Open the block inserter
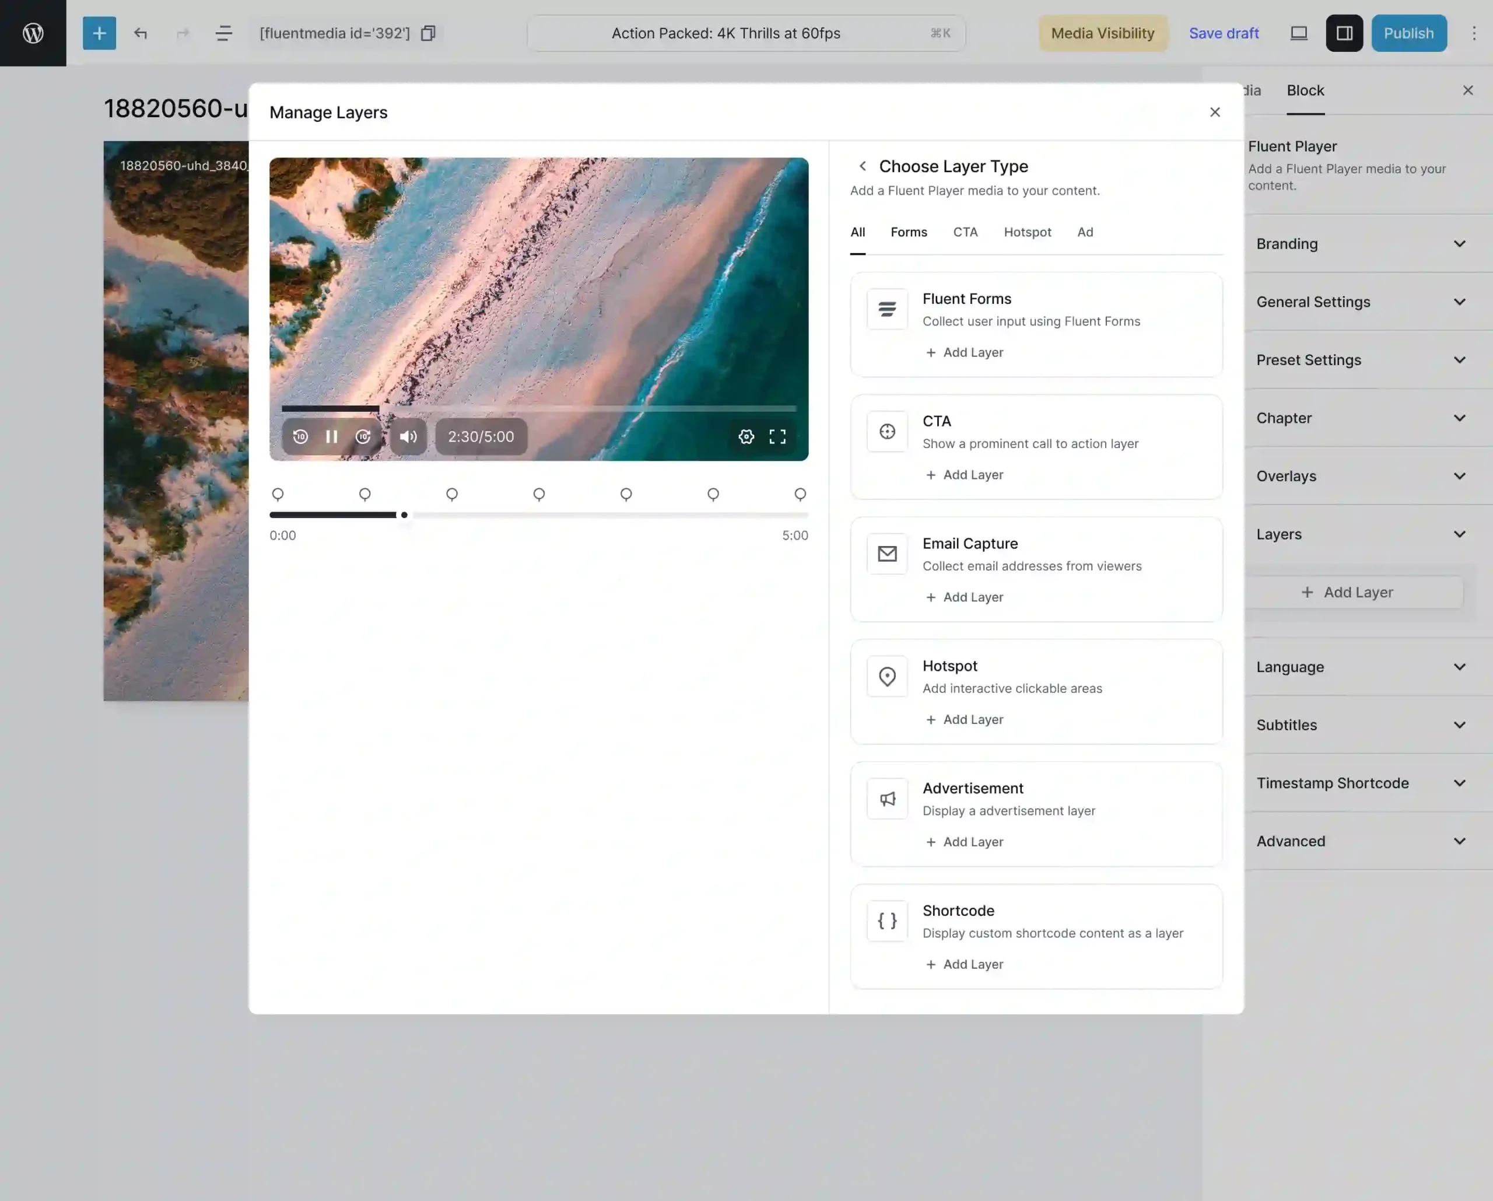The image size is (1493, 1201). [x=99, y=33]
